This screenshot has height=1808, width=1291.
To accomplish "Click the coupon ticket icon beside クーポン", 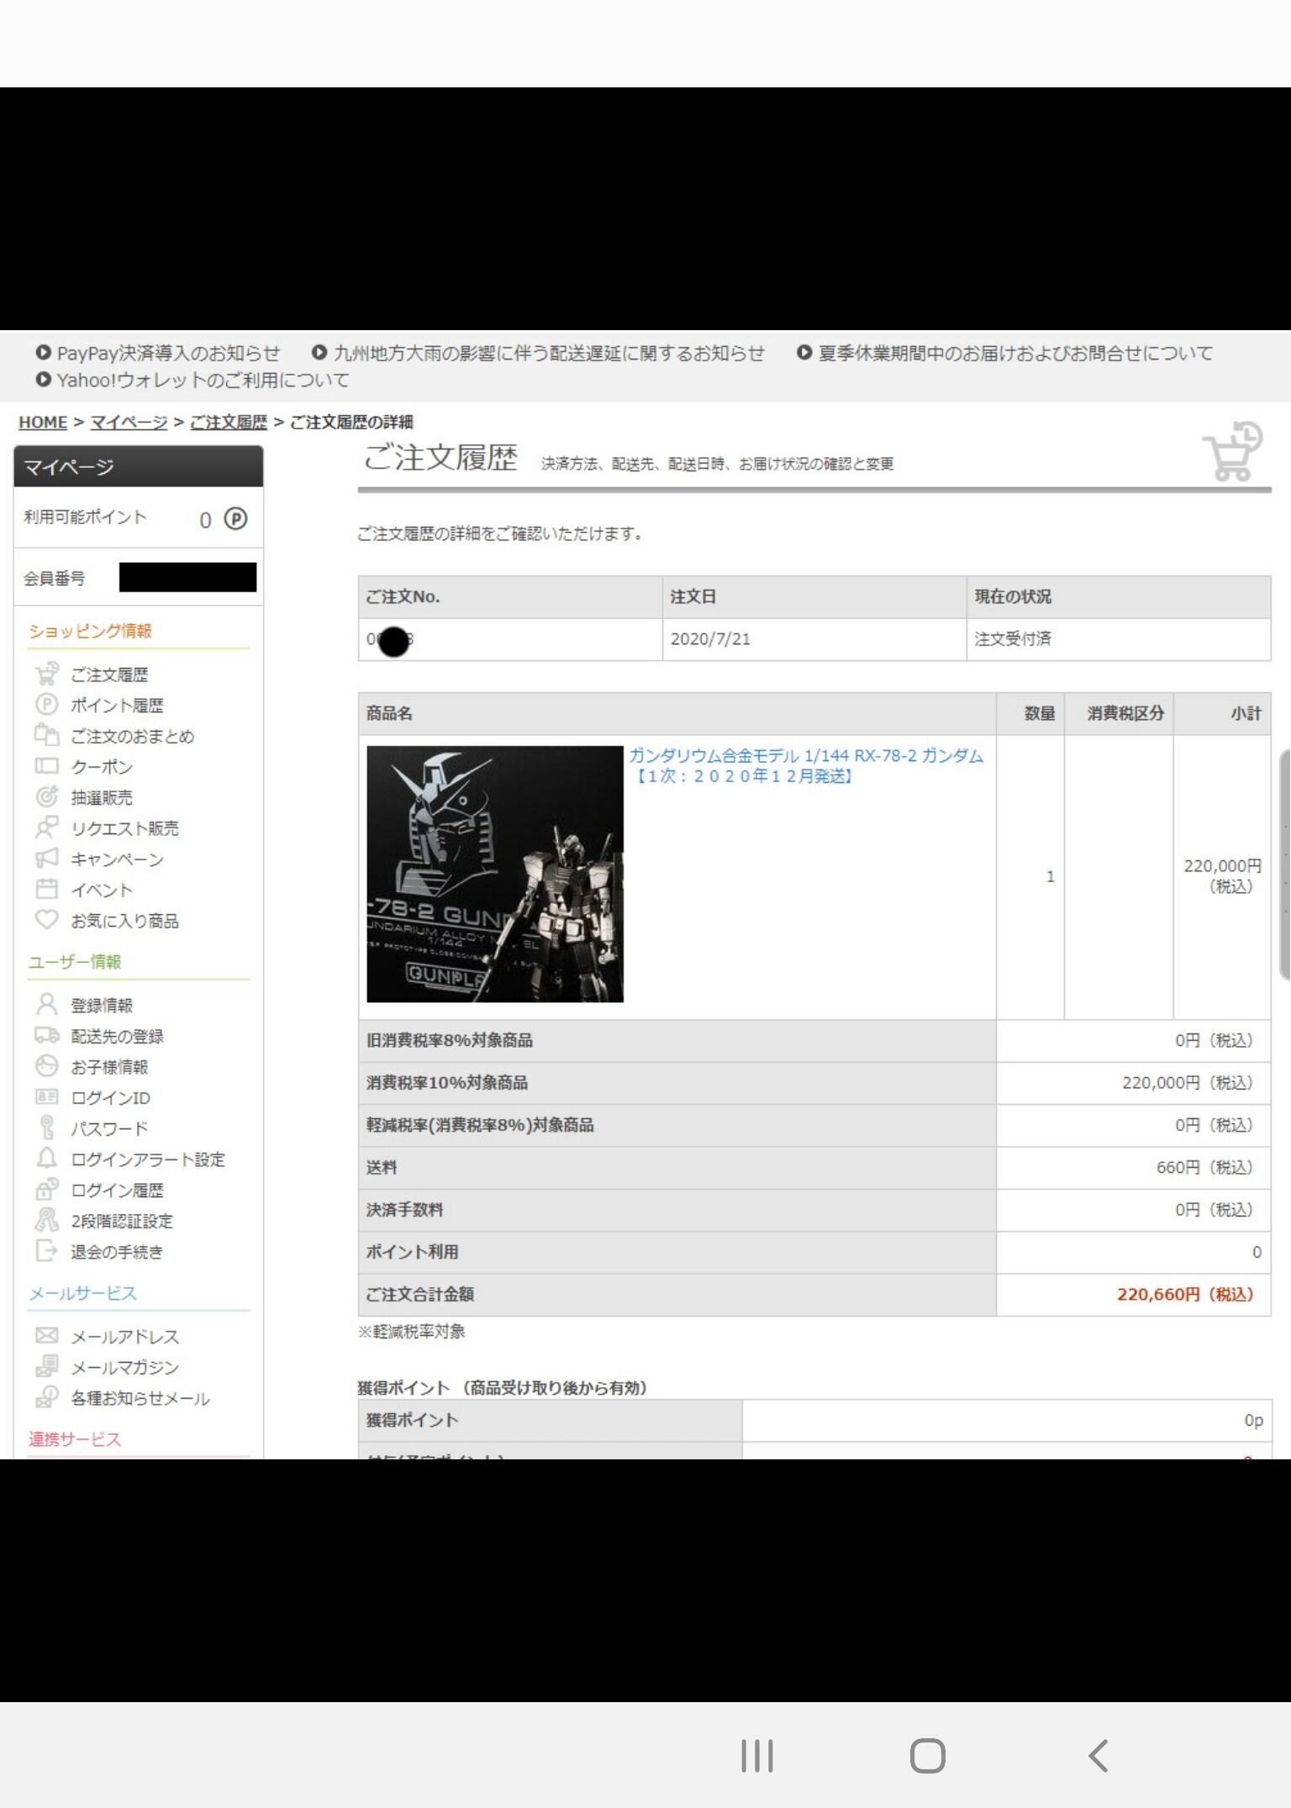I will [47, 766].
